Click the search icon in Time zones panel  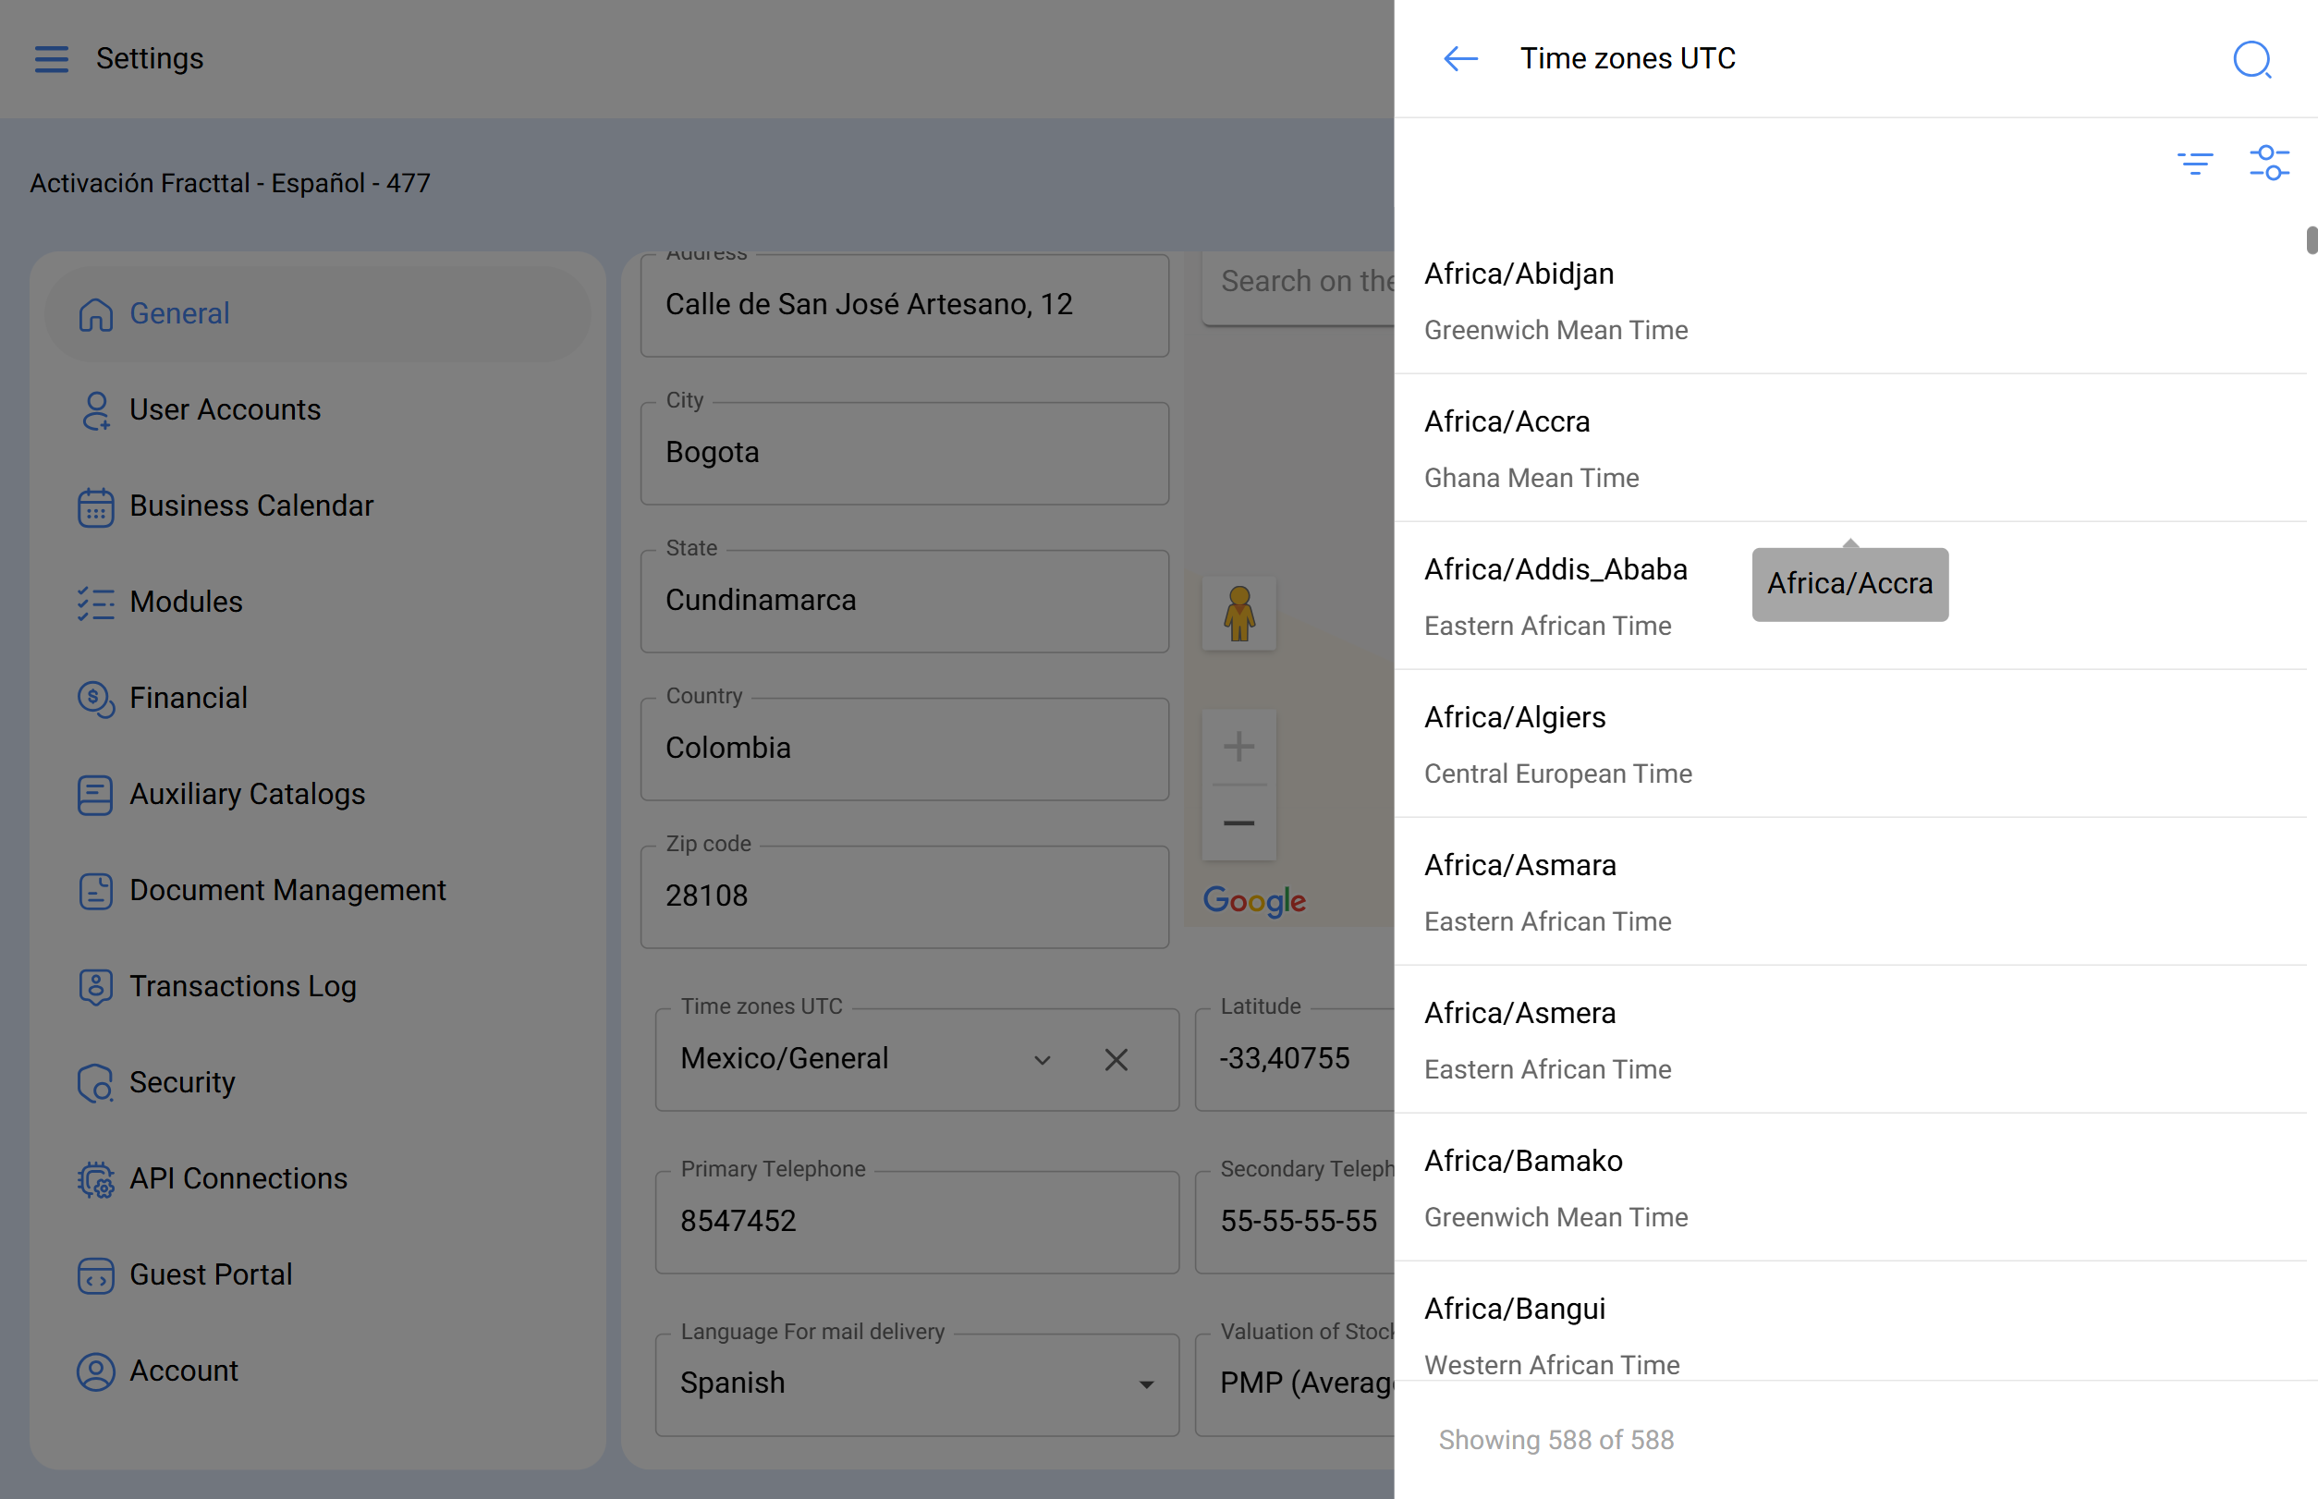[x=2251, y=60]
